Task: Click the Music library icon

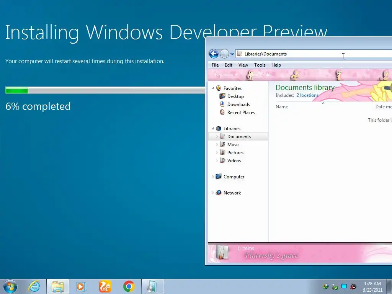Action: (222, 144)
